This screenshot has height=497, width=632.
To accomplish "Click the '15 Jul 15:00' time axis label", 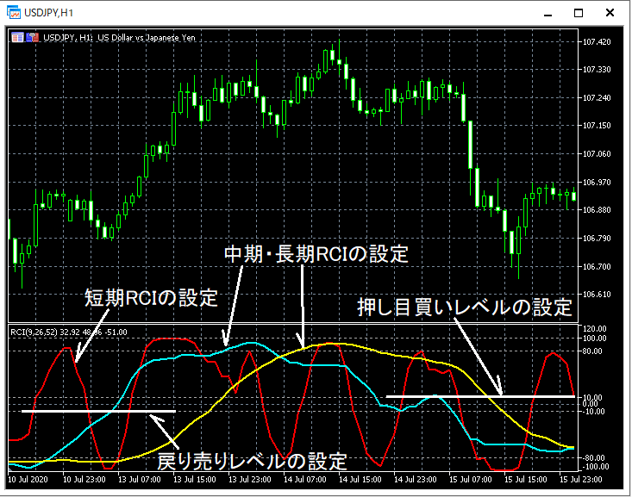I will click(x=526, y=480).
